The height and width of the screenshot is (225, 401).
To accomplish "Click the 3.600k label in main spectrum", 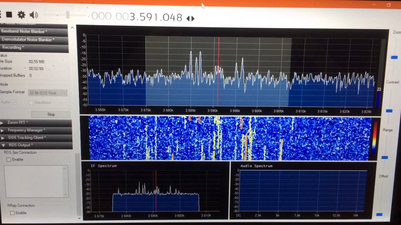I will pos(257,111).
